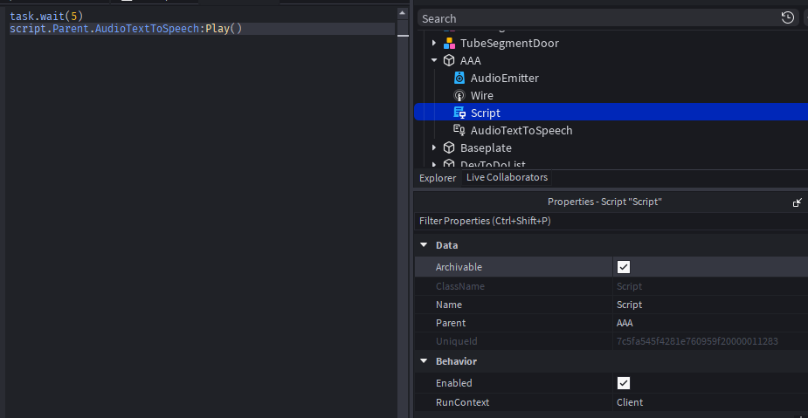Viewport: 808px width, 418px height.
Task: Select the Baseplate tree item
Action: point(486,148)
